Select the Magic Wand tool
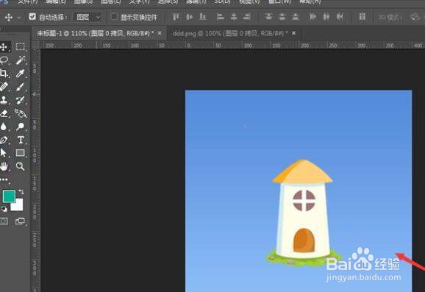 pos(21,60)
